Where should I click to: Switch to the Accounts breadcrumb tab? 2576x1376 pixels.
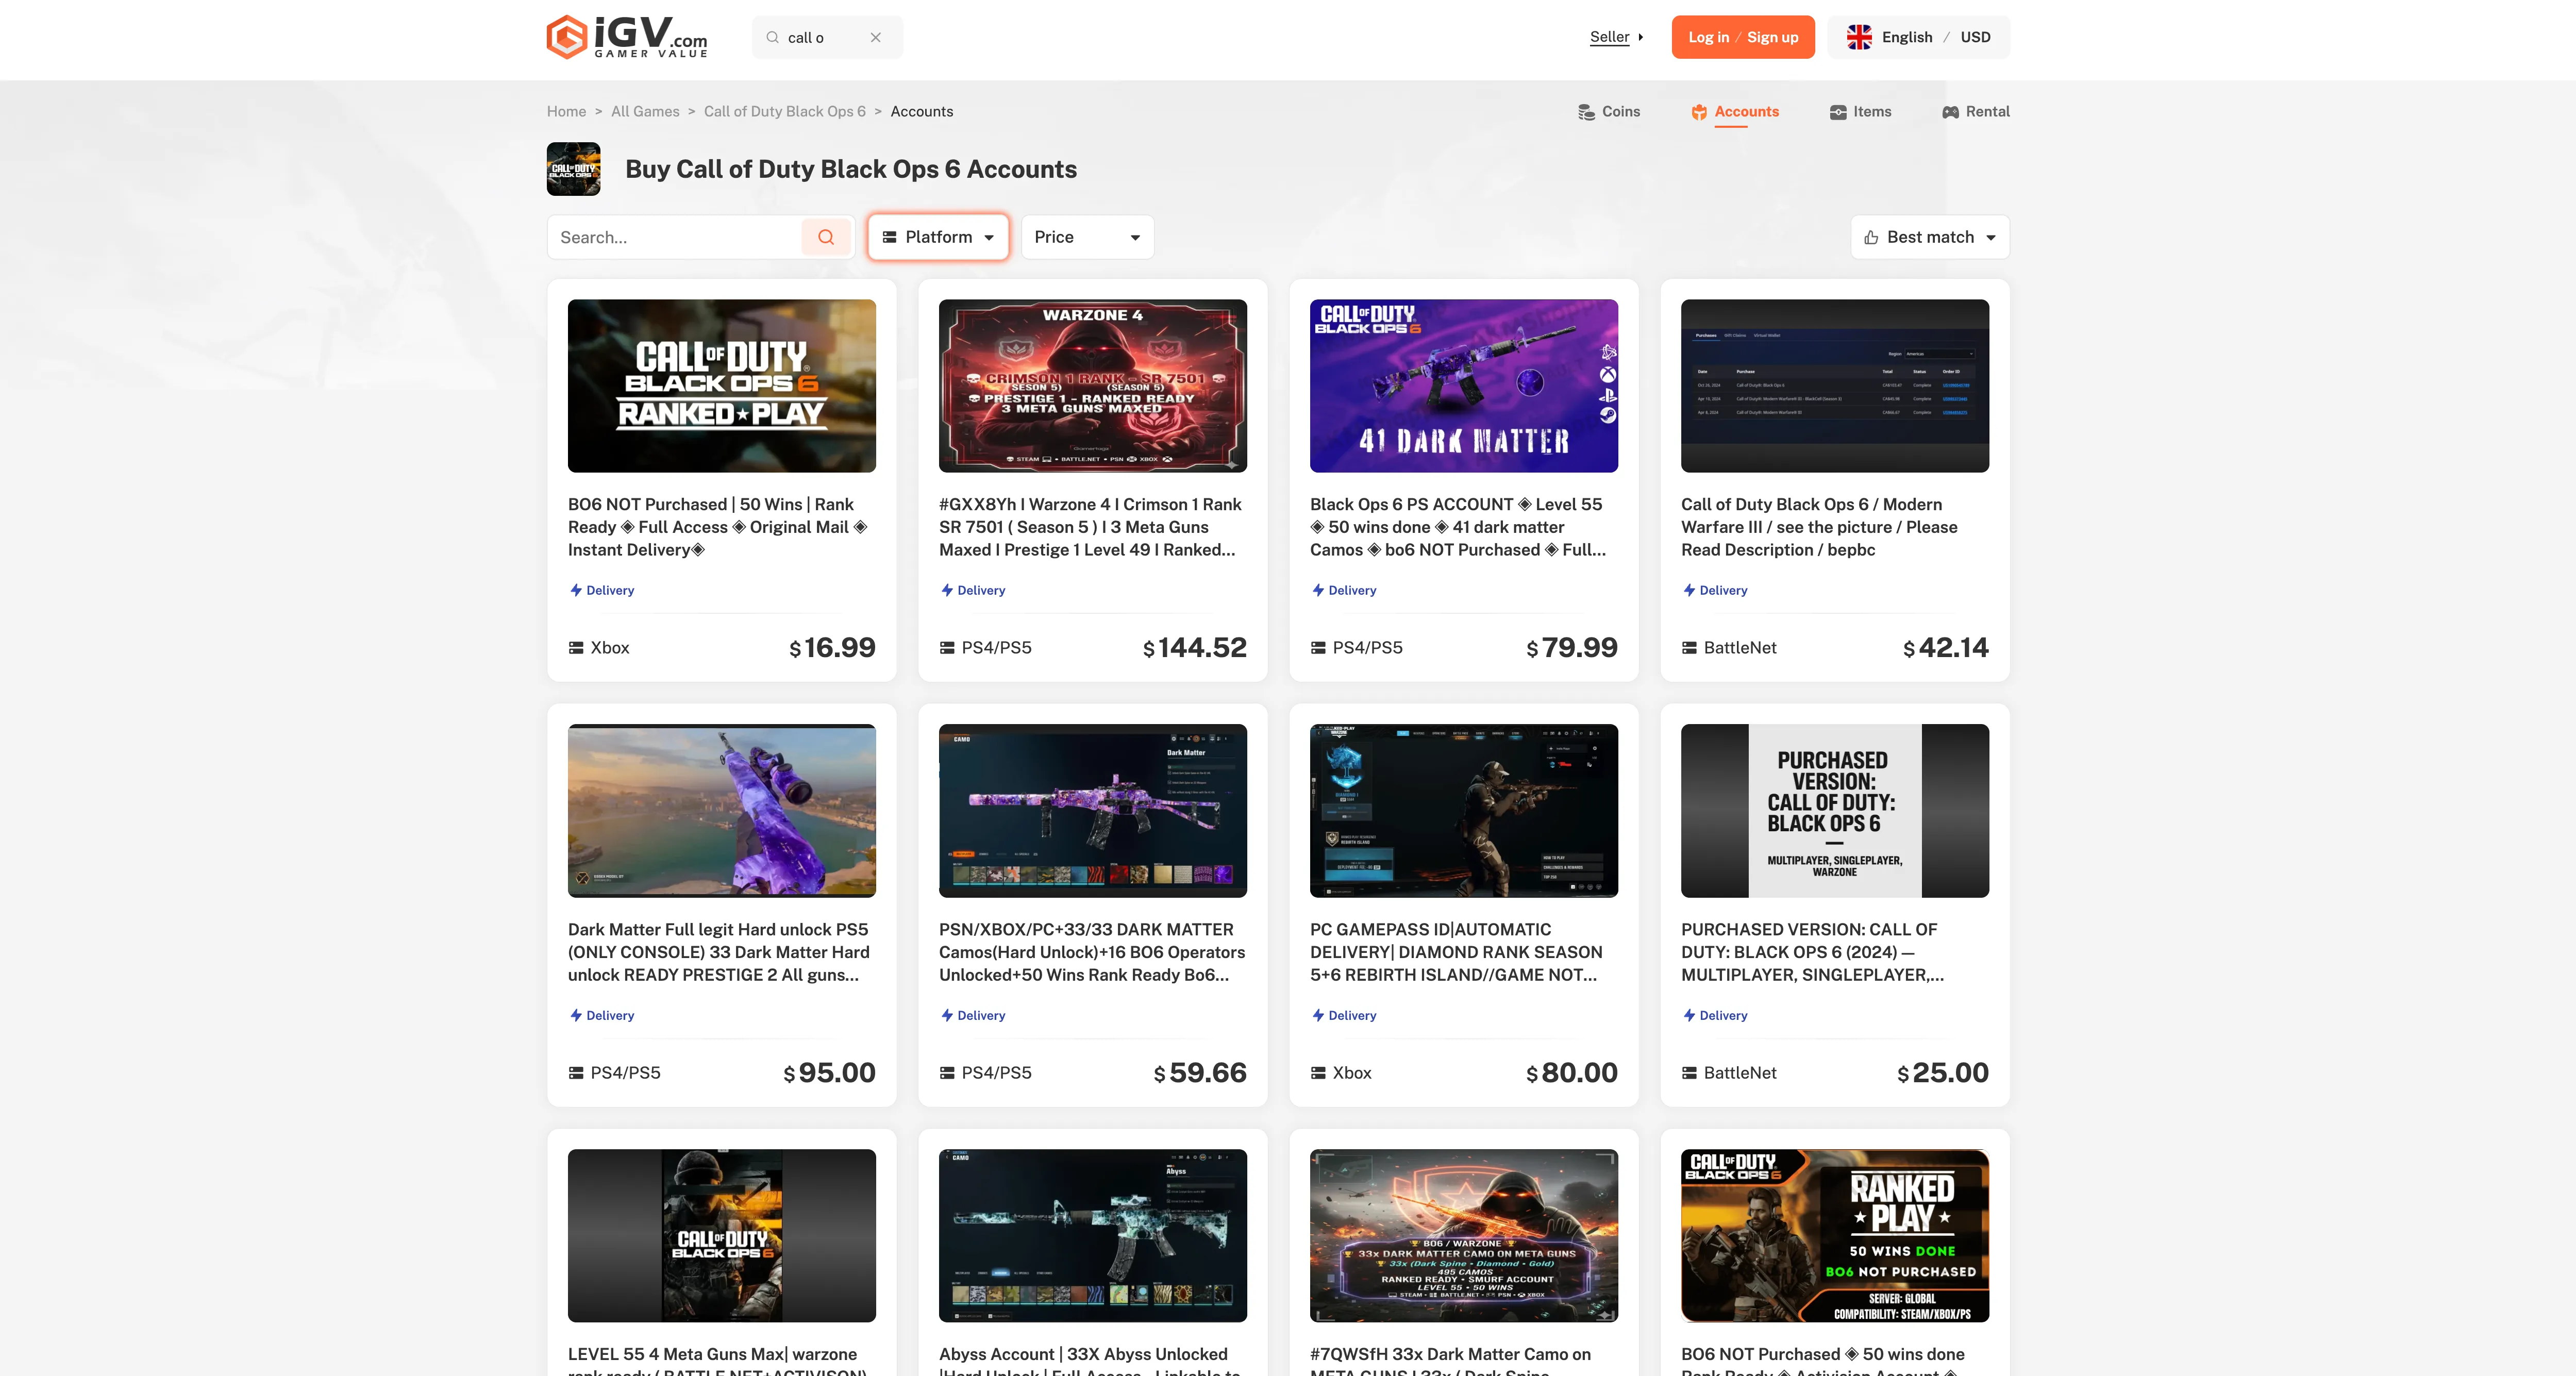click(921, 111)
